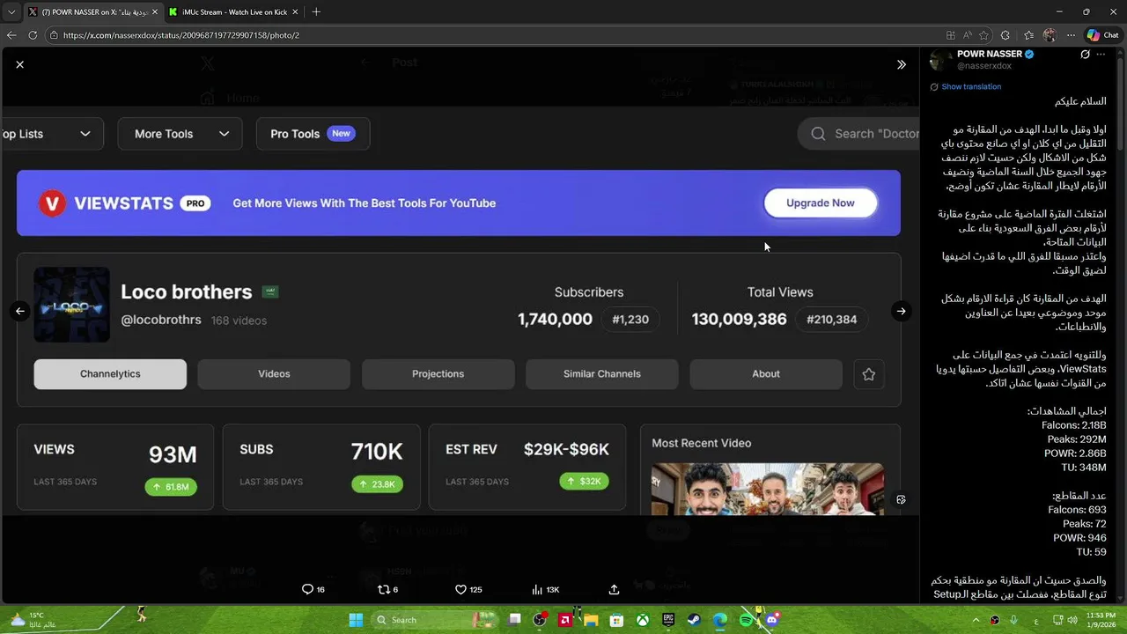Show hidden system tray icons chevron
Screen dimensions: 1127x634
976,620
